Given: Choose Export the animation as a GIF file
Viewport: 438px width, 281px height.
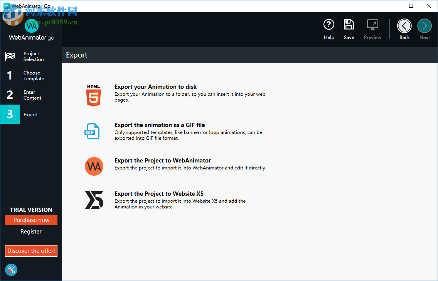Looking at the screenshot, I should point(160,125).
